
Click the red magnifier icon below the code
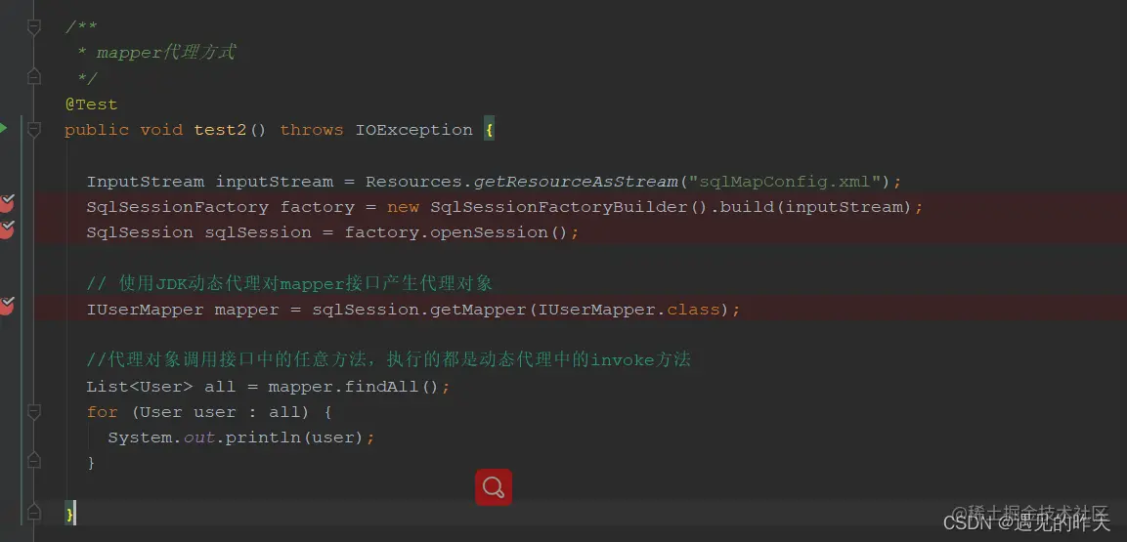coord(494,487)
